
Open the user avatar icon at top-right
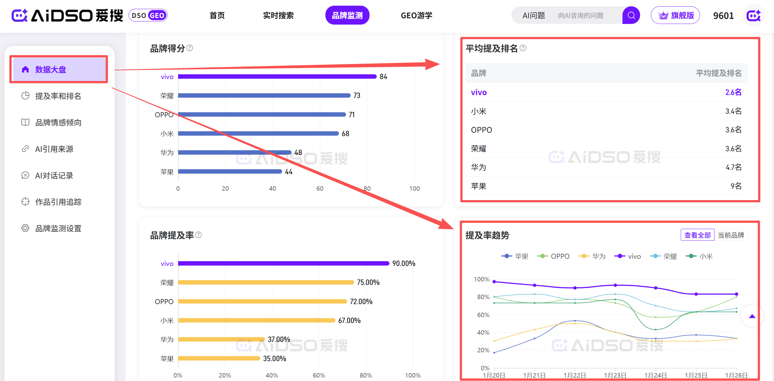point(754,15)
